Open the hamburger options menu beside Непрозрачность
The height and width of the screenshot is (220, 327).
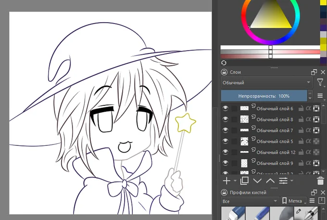(x=320, y=96)
